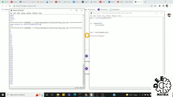173x97 pixels.
Task: Click map object output line in shell
Action: tap(25, 24)
